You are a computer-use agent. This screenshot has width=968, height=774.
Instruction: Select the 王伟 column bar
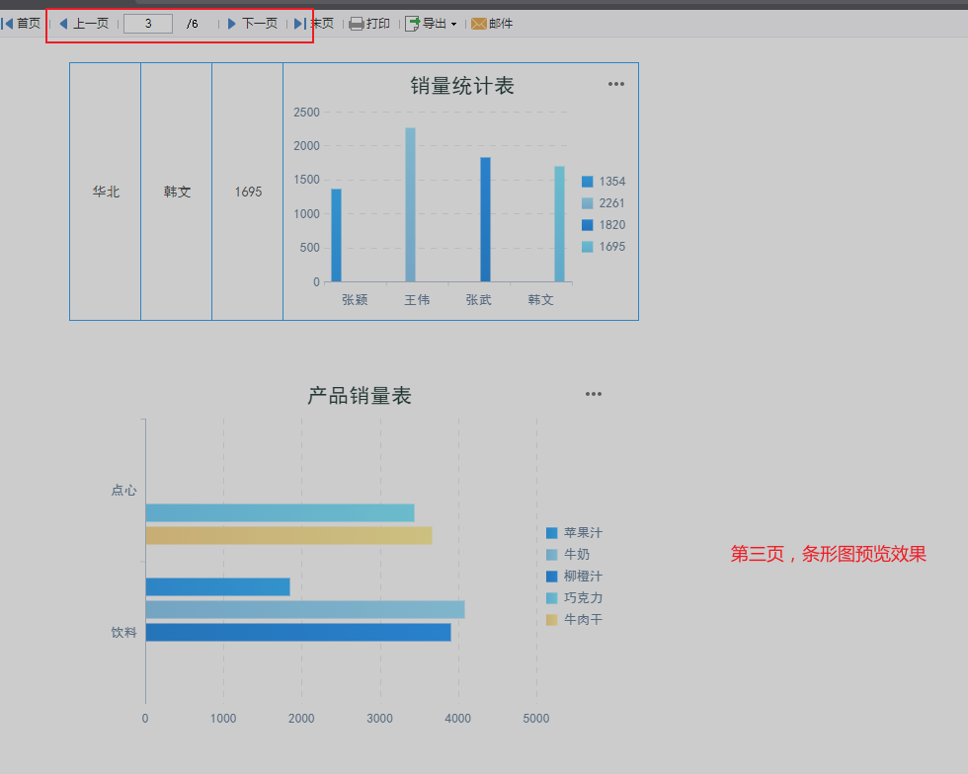[411, 205]
